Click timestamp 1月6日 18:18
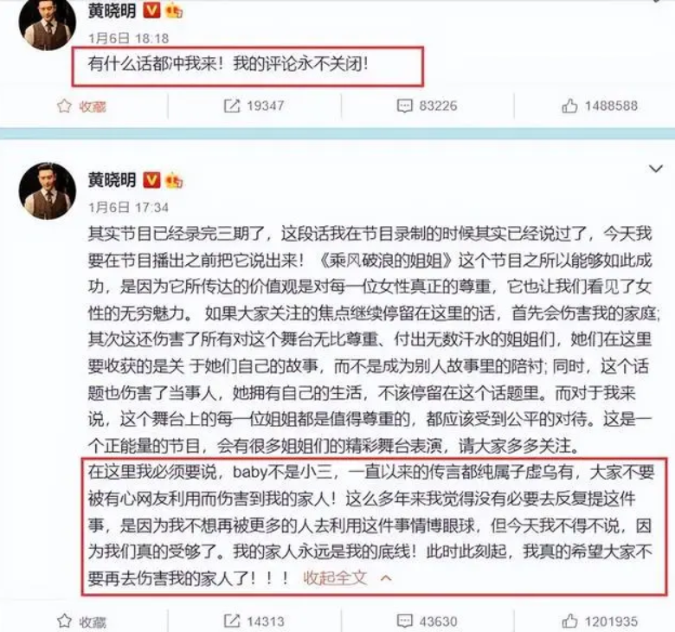 pyautogui.click(x=128, y=38)
